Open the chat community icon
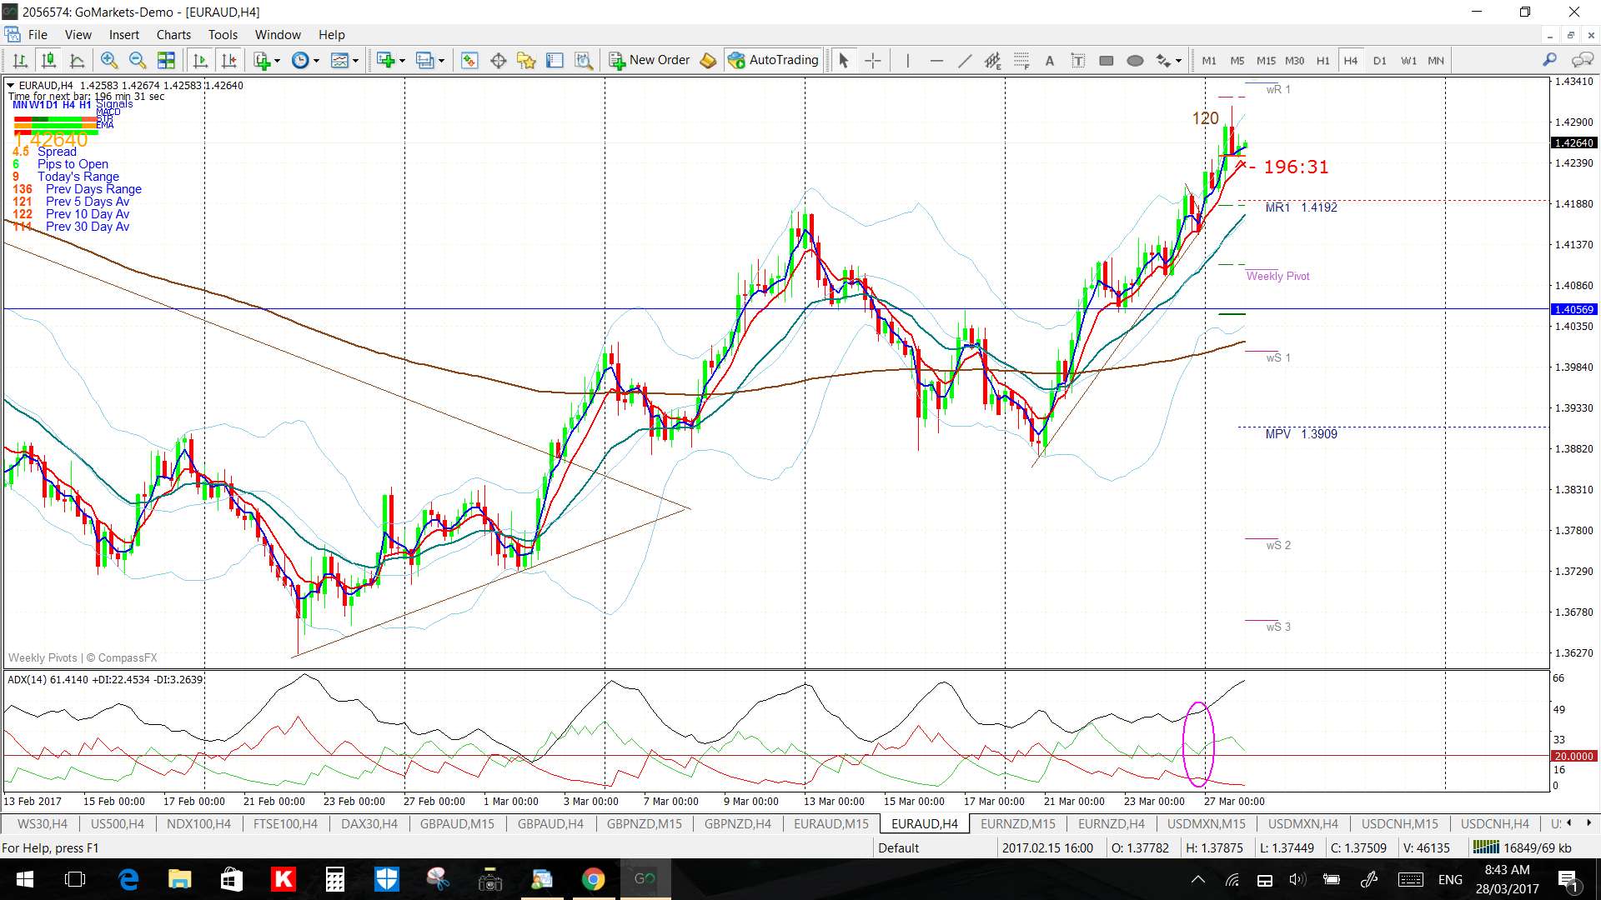The image size is (1601, 900). point(1582,59)
